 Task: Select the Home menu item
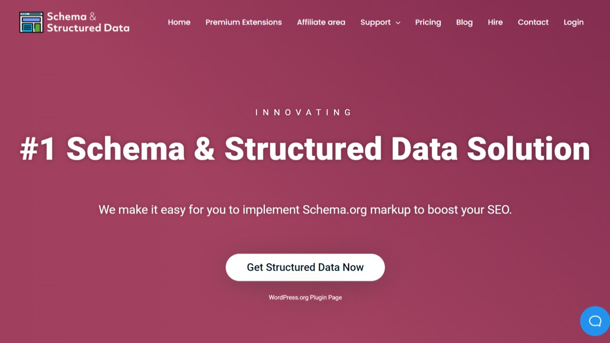(179, 22)
